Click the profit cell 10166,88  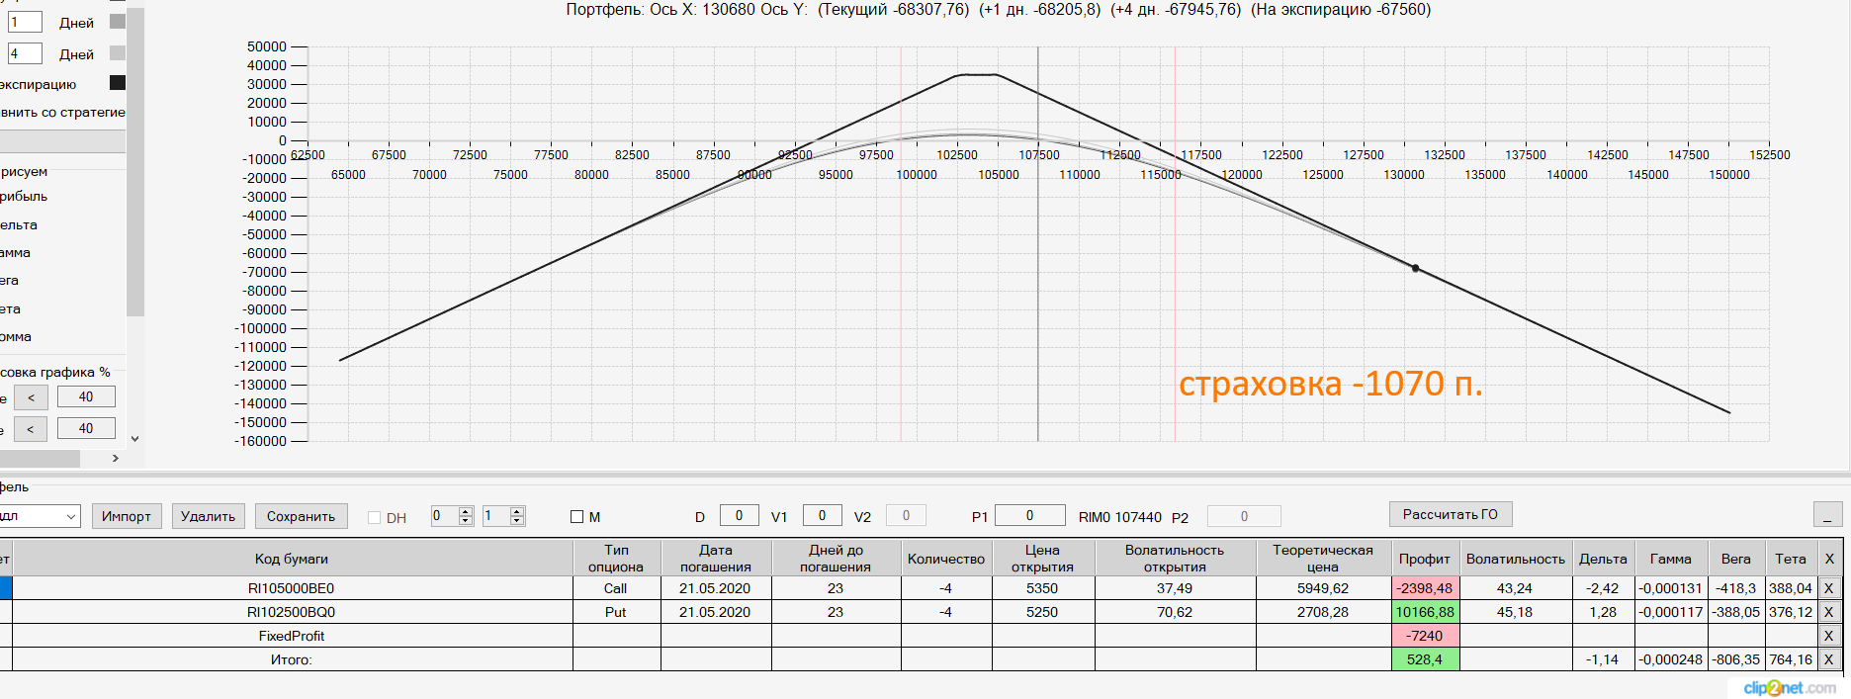point(1425,612)
